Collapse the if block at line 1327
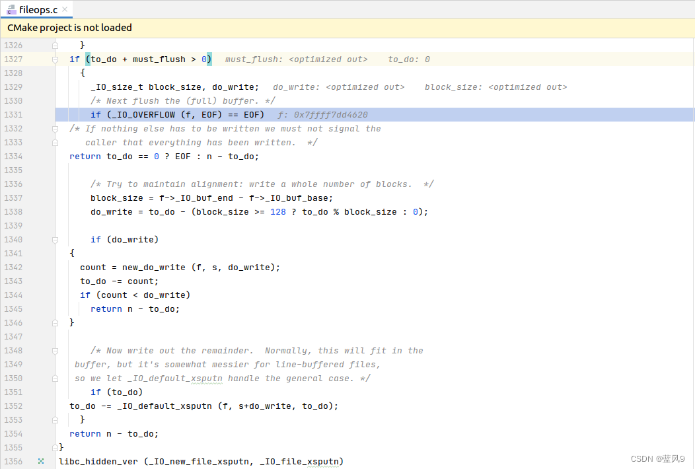Screen dimensions: 695x469 tap(55, 59)
